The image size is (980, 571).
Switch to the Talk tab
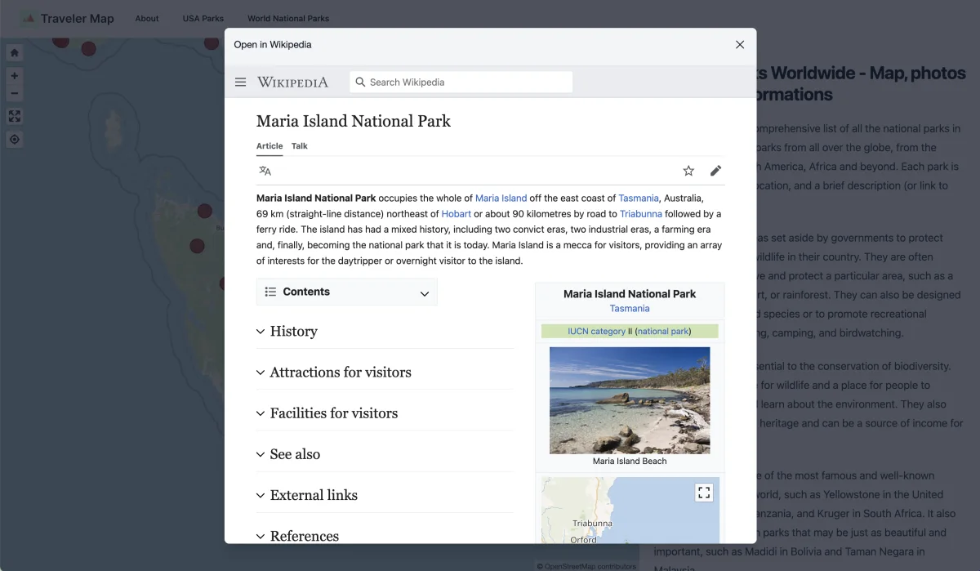[x=300, y=146]
